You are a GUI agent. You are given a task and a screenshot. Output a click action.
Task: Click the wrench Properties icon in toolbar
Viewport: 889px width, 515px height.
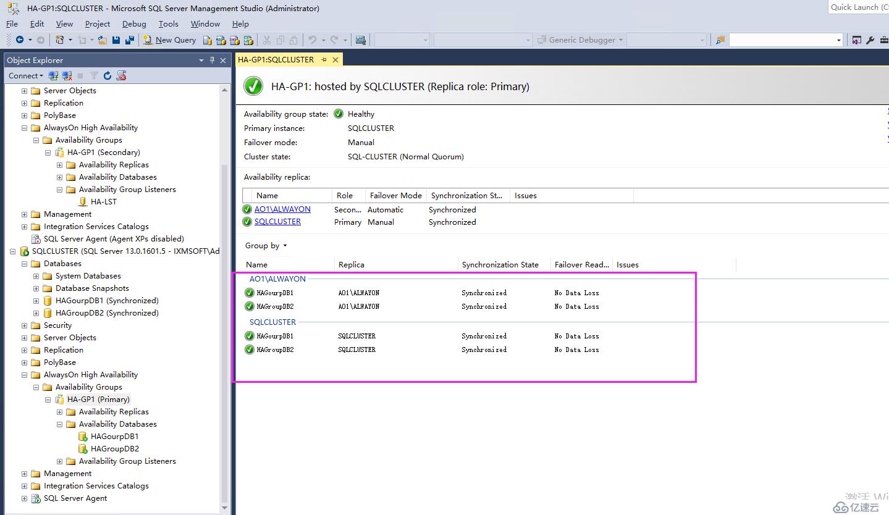pyautogui.click(x=870, y=40)
